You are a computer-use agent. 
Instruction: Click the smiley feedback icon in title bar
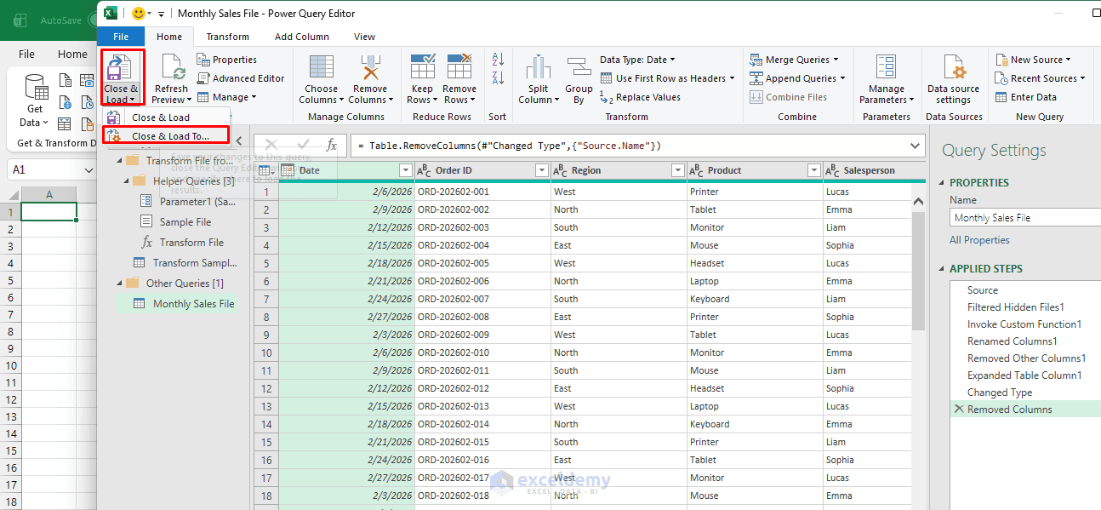point(137,14)
